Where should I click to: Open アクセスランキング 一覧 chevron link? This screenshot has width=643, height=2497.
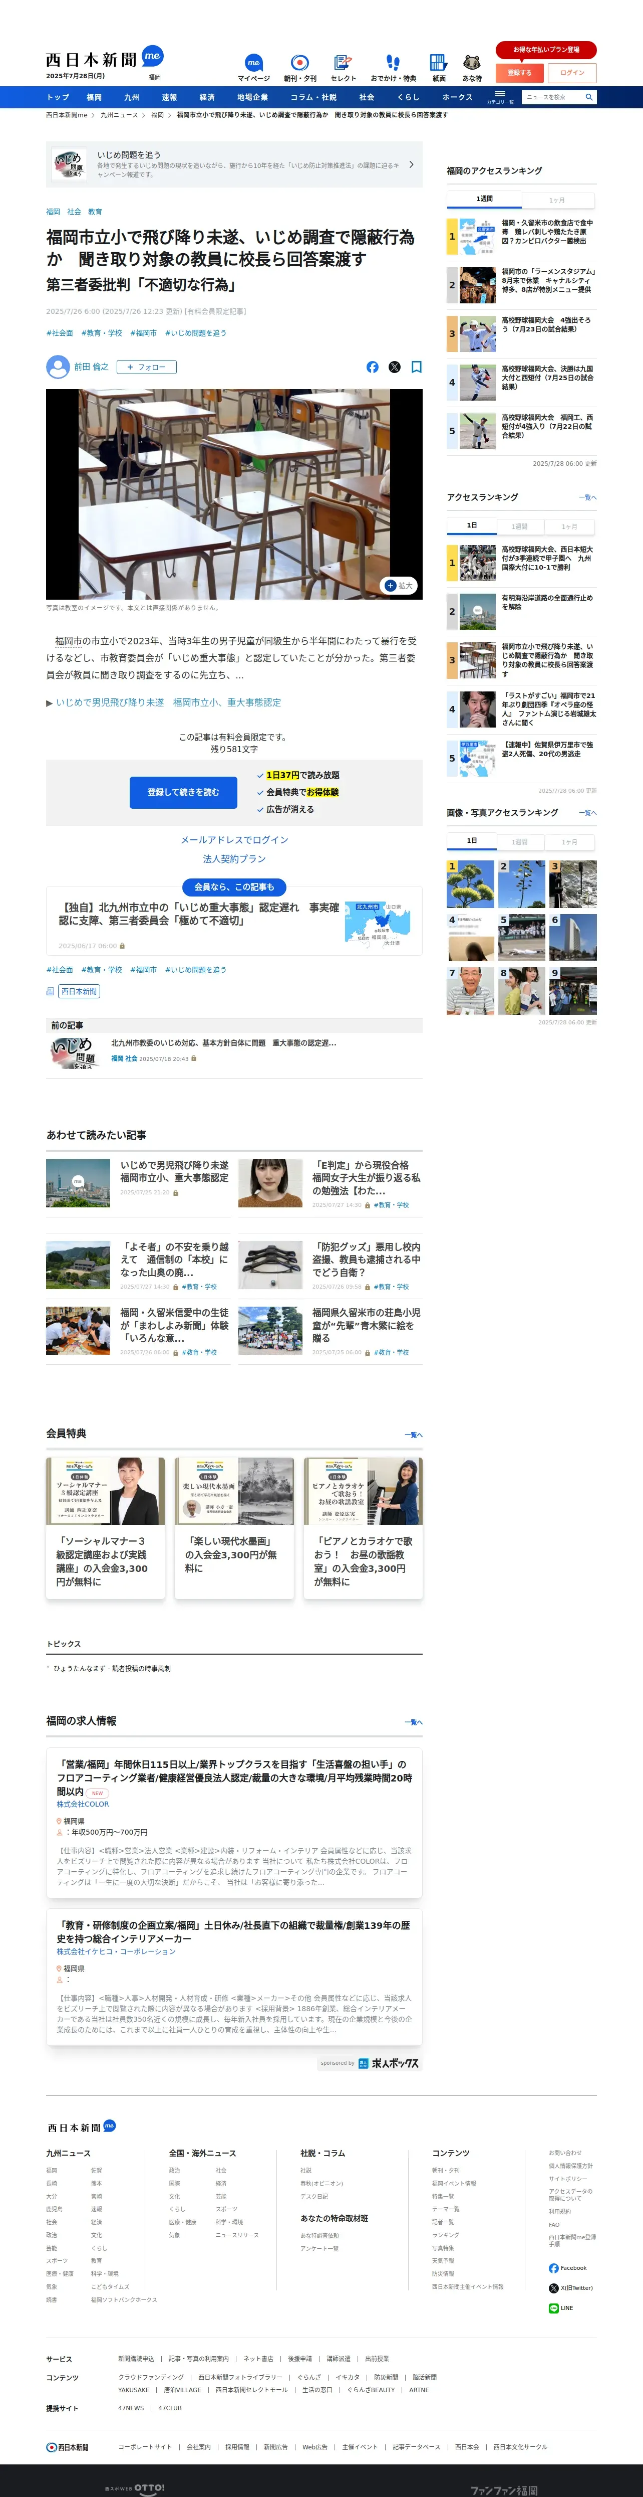[588, 497]
